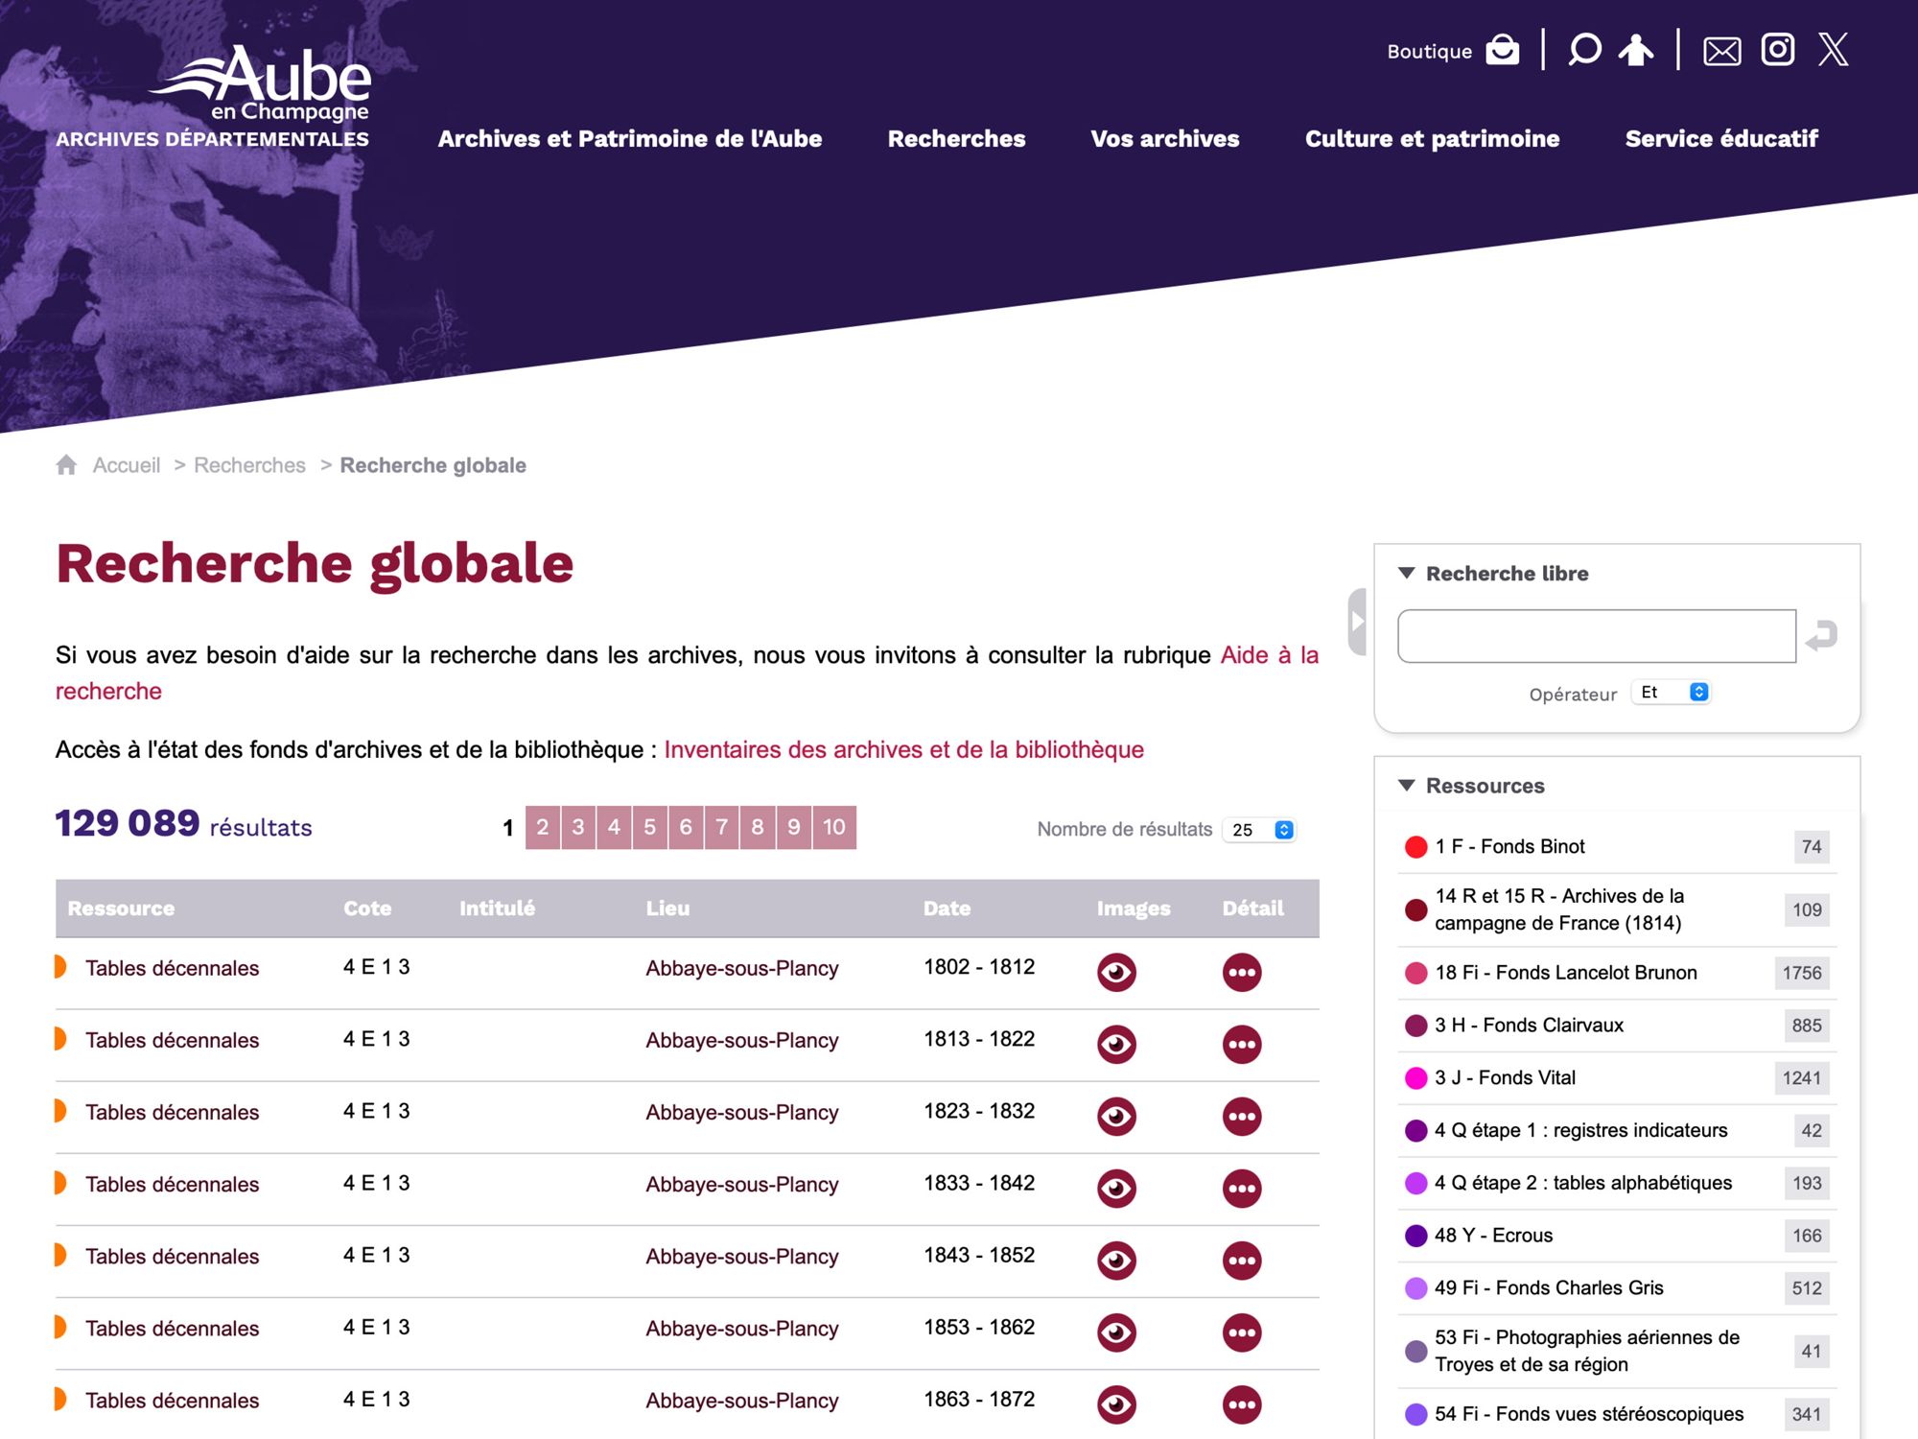Collapse the Ressources panel
The width and height of the screenshot is (1918, 1439).
pos(1407,786)
